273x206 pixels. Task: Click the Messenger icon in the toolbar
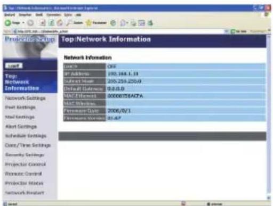(150, 23)
